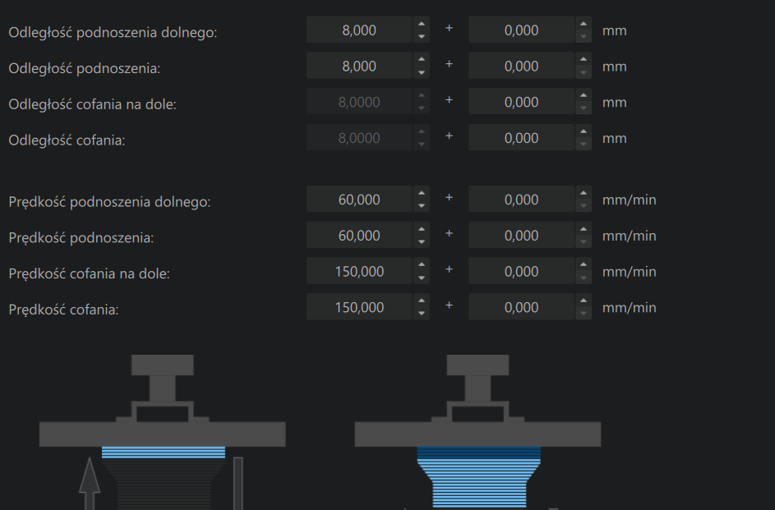Increase Odległość cofania na dole offset

coord(584,96)
